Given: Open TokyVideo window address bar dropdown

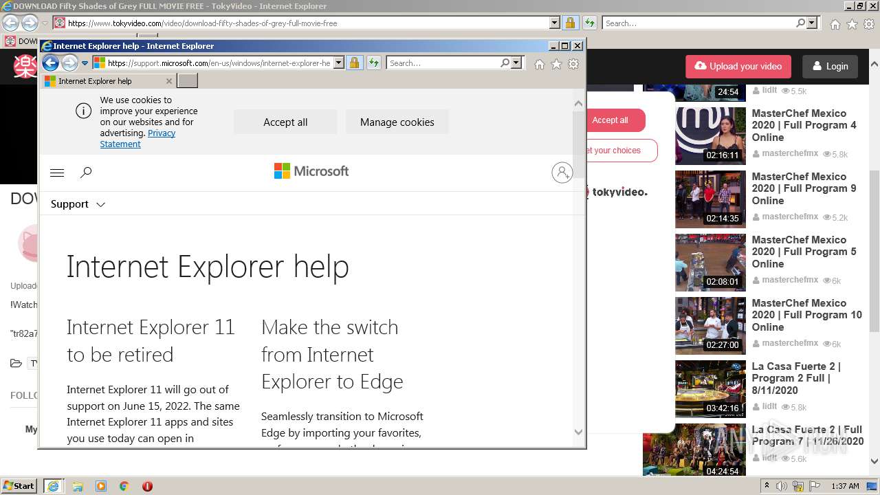Looking at the screenshot, I should point(554,23).
